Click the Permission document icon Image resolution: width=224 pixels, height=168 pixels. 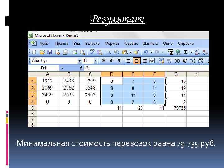coord(58,52)
